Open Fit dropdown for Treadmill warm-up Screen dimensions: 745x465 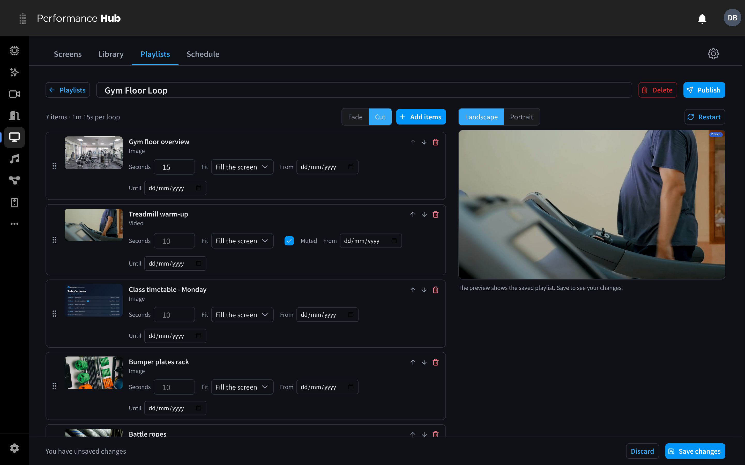click(x=242, y=241)
